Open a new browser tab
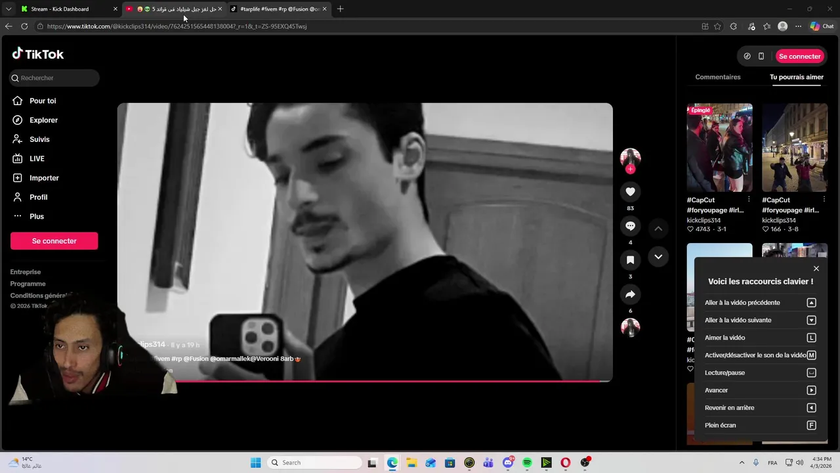 (340, 9)
